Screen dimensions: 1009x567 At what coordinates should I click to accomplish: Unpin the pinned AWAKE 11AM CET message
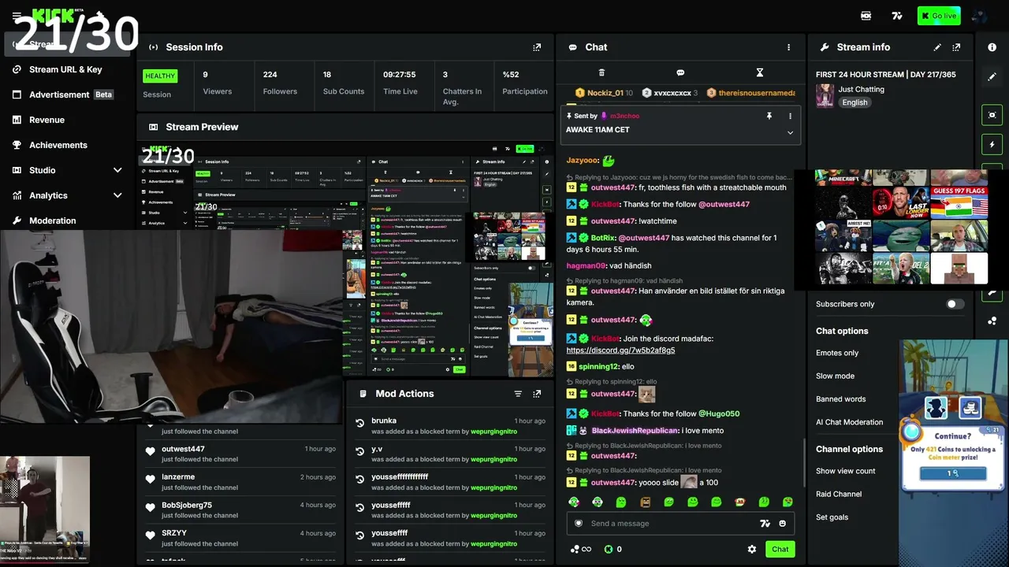(769, 116)
